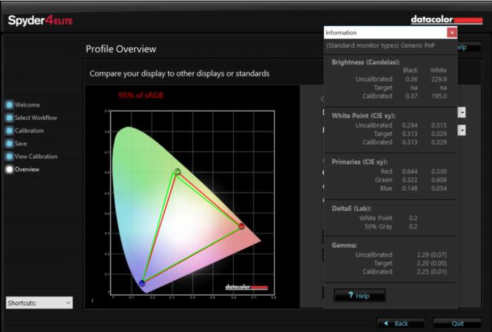Click the Save step indicator icon
This screenshot has width=492, height=332.
tap(9, 143)
